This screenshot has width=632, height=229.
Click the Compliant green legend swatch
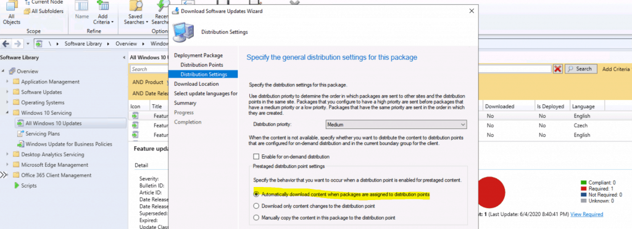point(584,183)
